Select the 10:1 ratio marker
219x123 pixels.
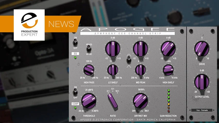[x=117, y=91]
